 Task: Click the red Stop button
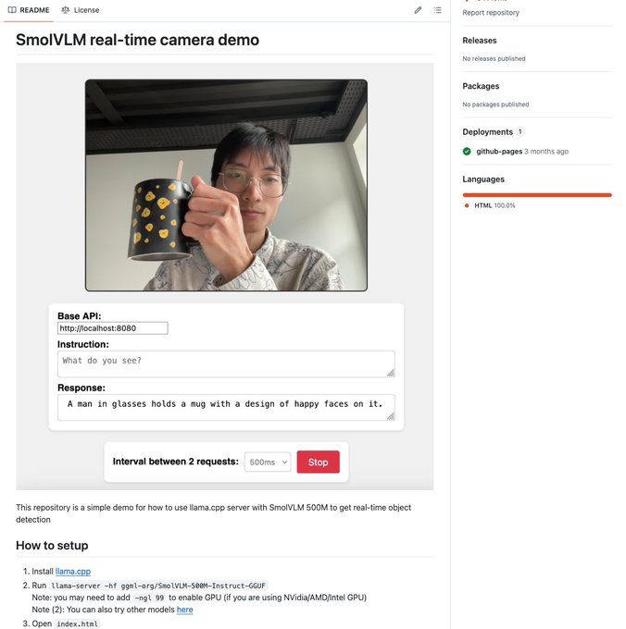pyautogui.click(x=318, y=462)
